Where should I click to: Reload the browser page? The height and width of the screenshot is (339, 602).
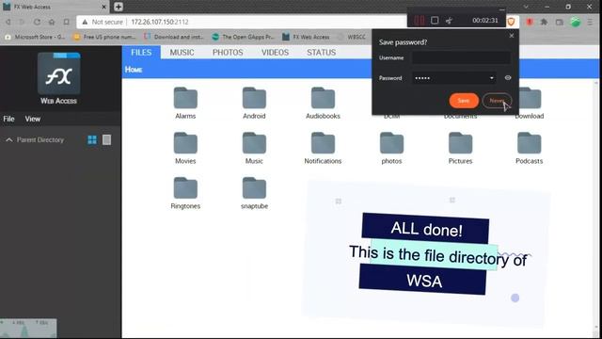37,22
